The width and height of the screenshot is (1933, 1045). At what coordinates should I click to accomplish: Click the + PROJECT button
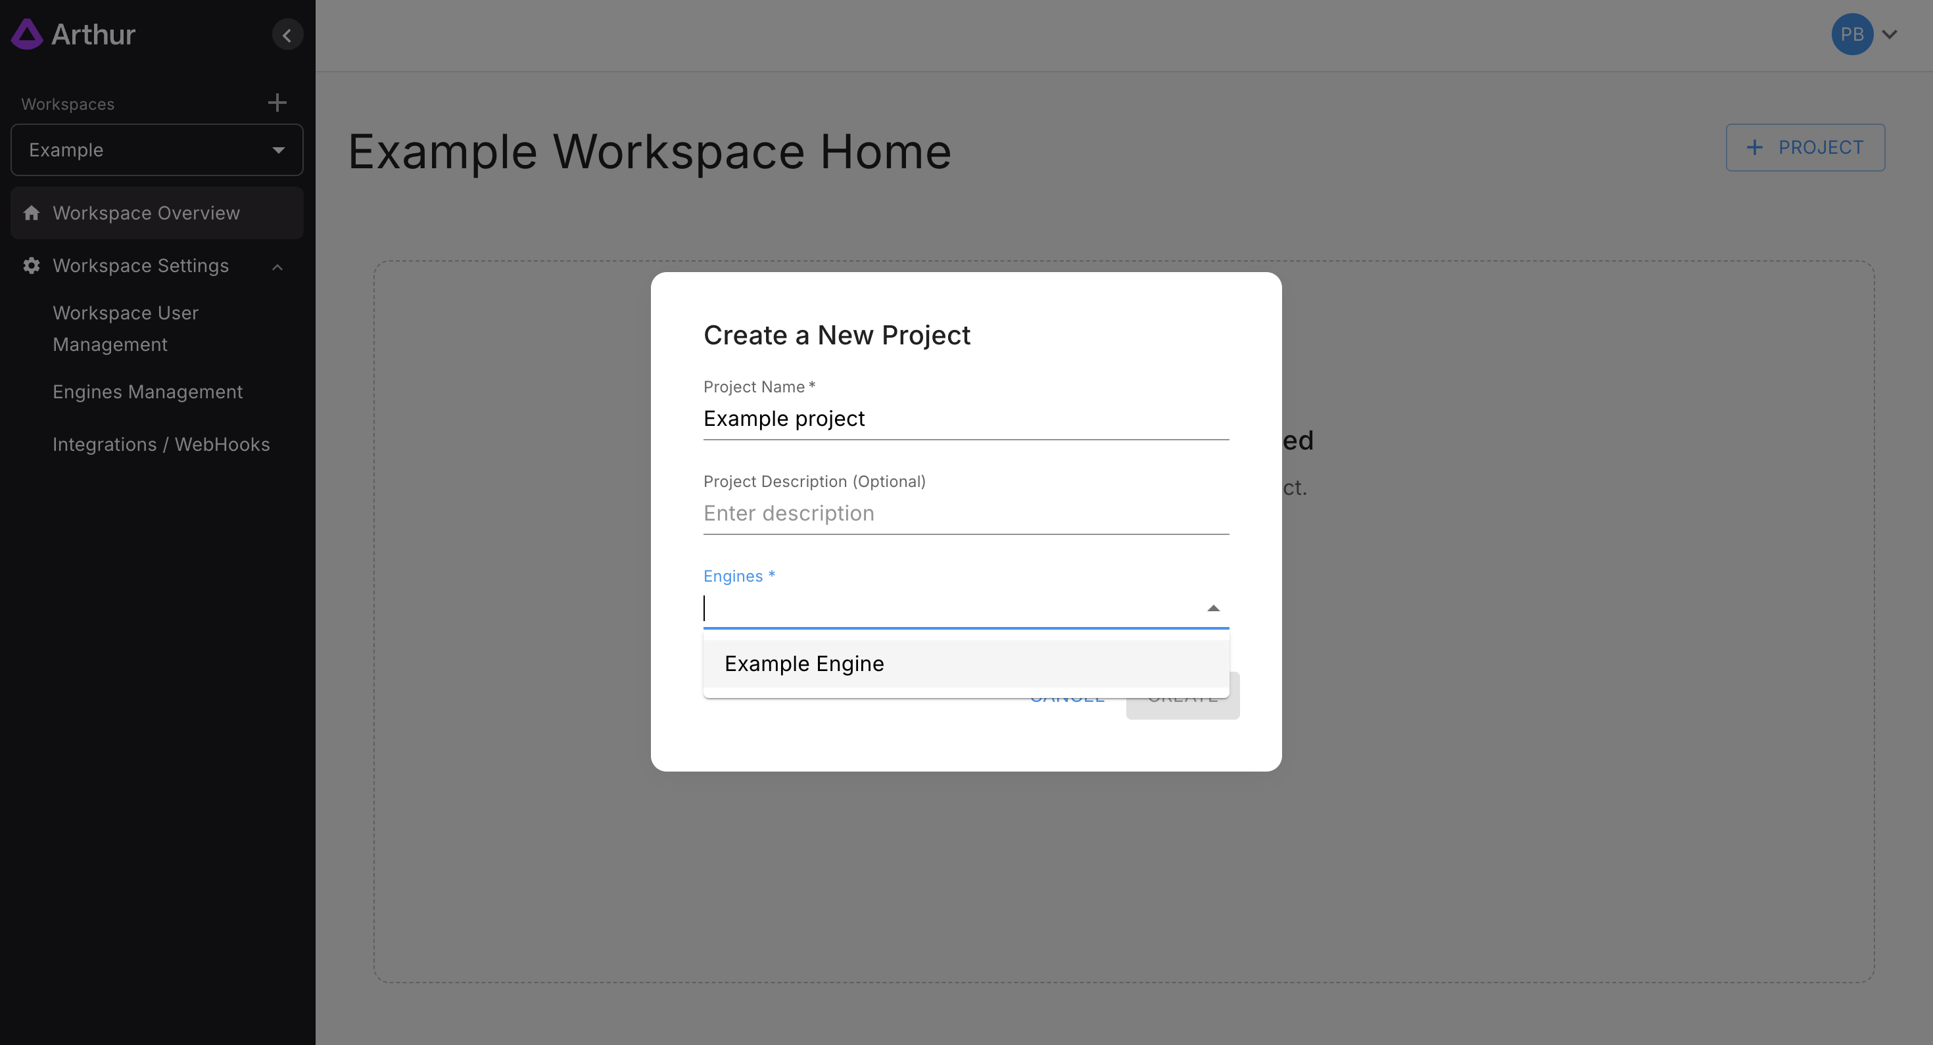[1805, 148]
